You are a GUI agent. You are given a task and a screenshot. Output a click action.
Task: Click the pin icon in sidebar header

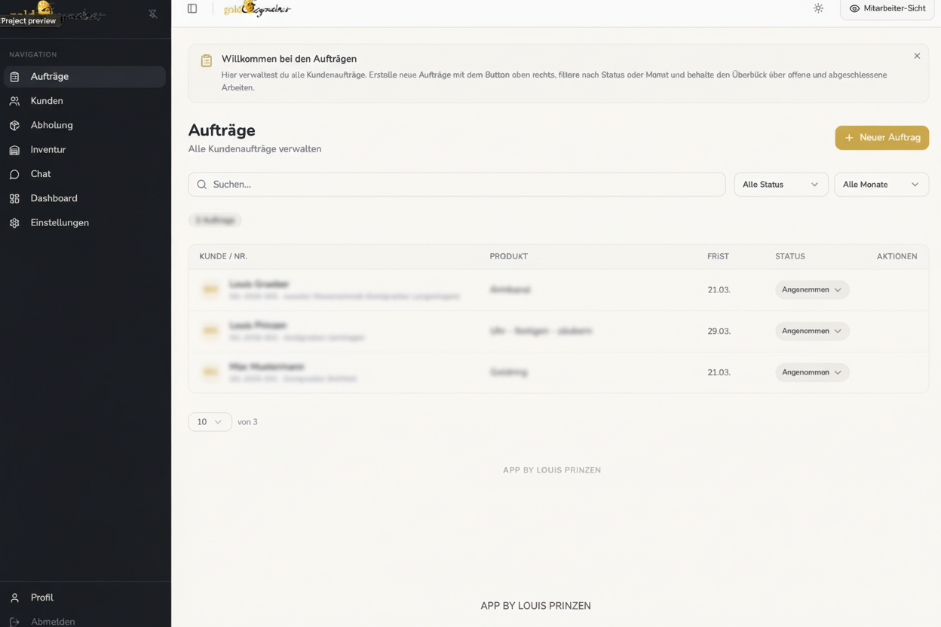click(x=153, y=14)
